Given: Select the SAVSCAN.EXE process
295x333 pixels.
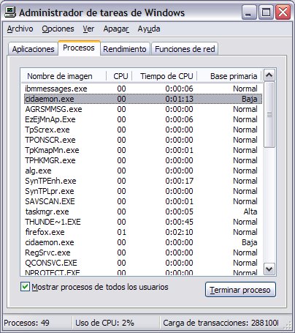Looking at the screenshot, I should click(143, 201).
